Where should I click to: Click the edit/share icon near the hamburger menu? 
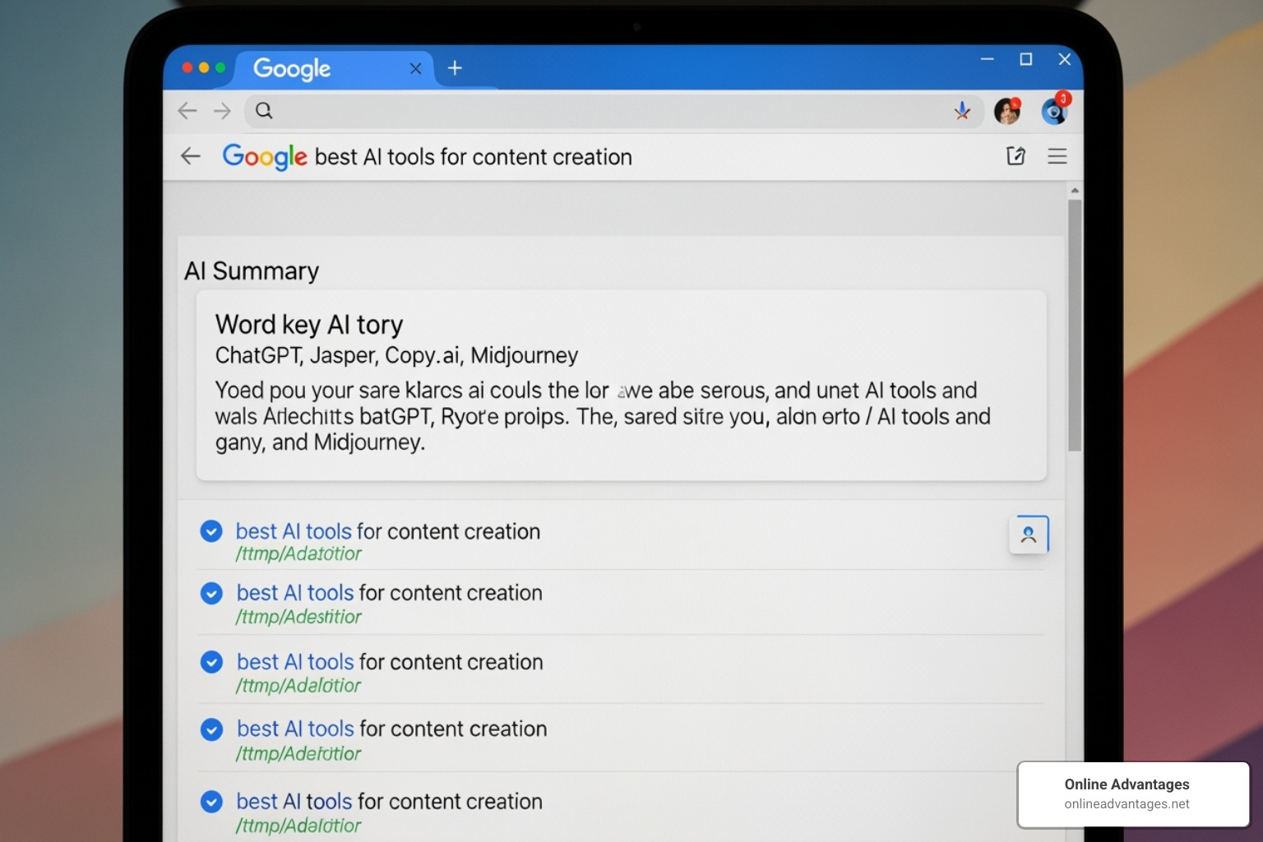tap(1016, 155)
